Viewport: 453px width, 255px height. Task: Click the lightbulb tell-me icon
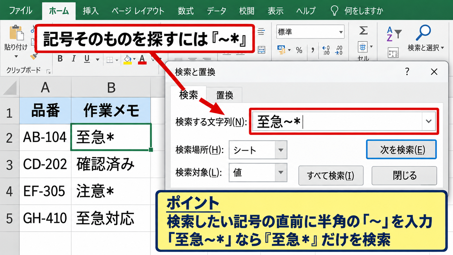pos(335,11)
